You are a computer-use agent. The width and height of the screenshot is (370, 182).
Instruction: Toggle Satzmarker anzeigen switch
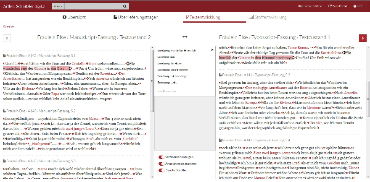161,157
